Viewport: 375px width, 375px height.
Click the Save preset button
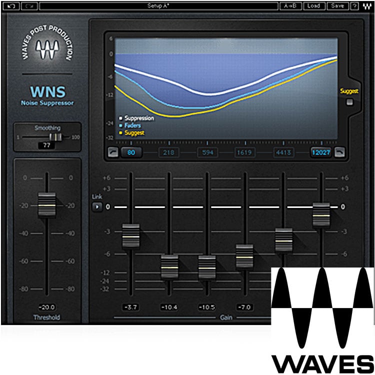pyautogui.click(x=337, y=6)
